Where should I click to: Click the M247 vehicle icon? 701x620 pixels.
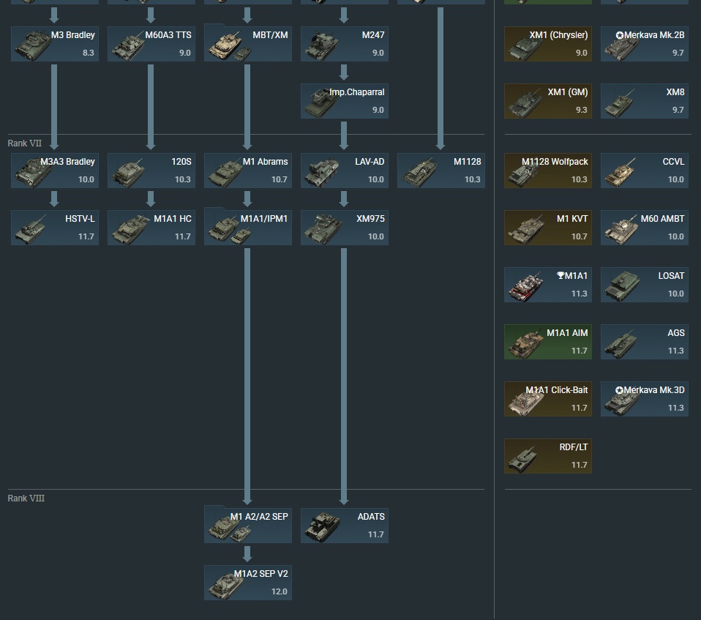tap(321, 47)
